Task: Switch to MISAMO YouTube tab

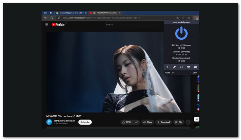Action: tap(105, 13)
